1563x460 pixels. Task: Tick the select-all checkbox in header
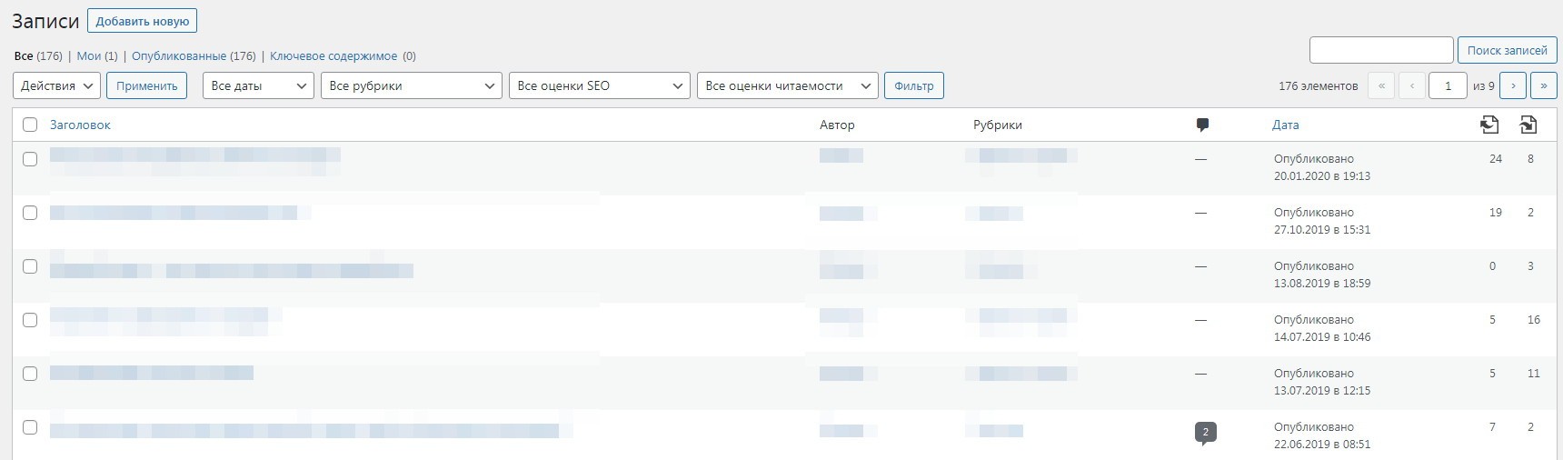pos(30,125)
